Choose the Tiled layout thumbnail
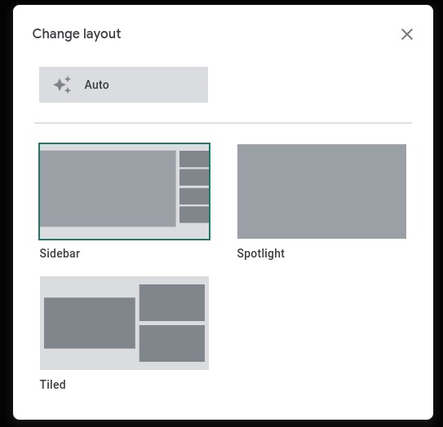This screenshot has width=443, height=427. pos(124,323)
